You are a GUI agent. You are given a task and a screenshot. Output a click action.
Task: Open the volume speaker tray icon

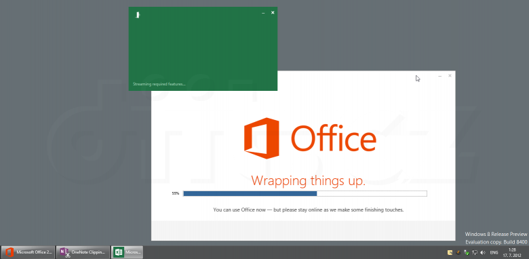(483, 252)
